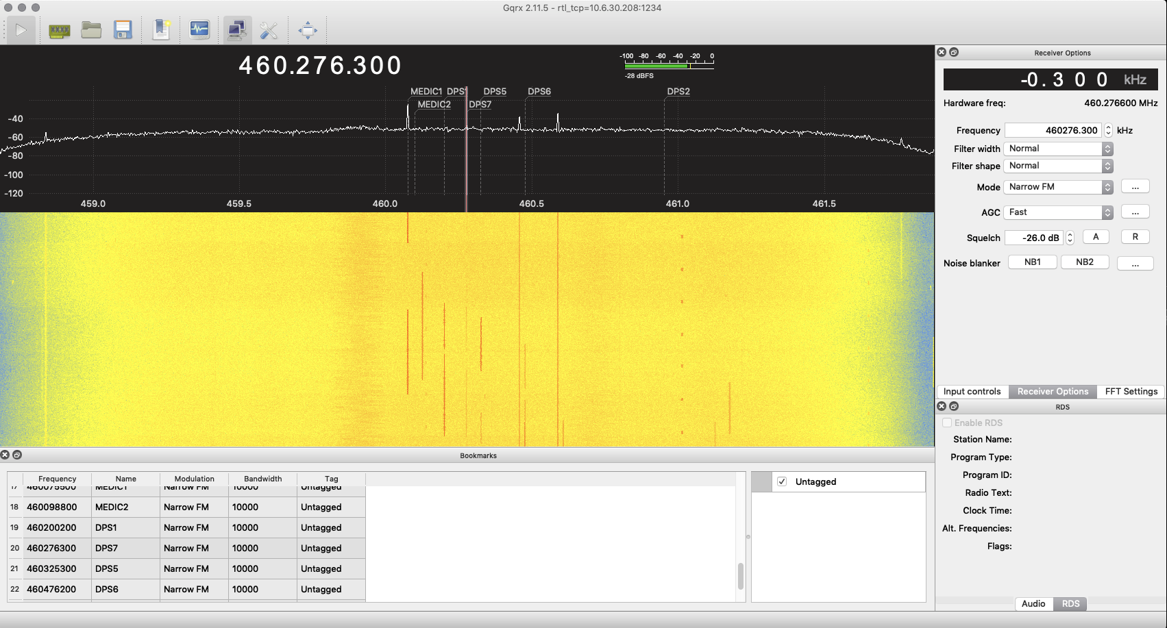Click the DPS2 label on spectrum plot
Viewport: 1167px width, 628px height.
[x=678, y=91]
